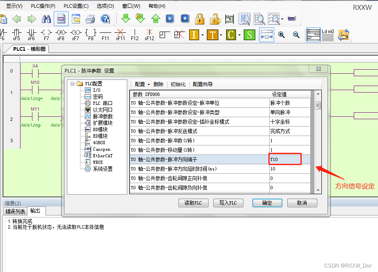Click parameter list scroll down arrow
Viewport: 378px width, 272px height.
point(318,190)
